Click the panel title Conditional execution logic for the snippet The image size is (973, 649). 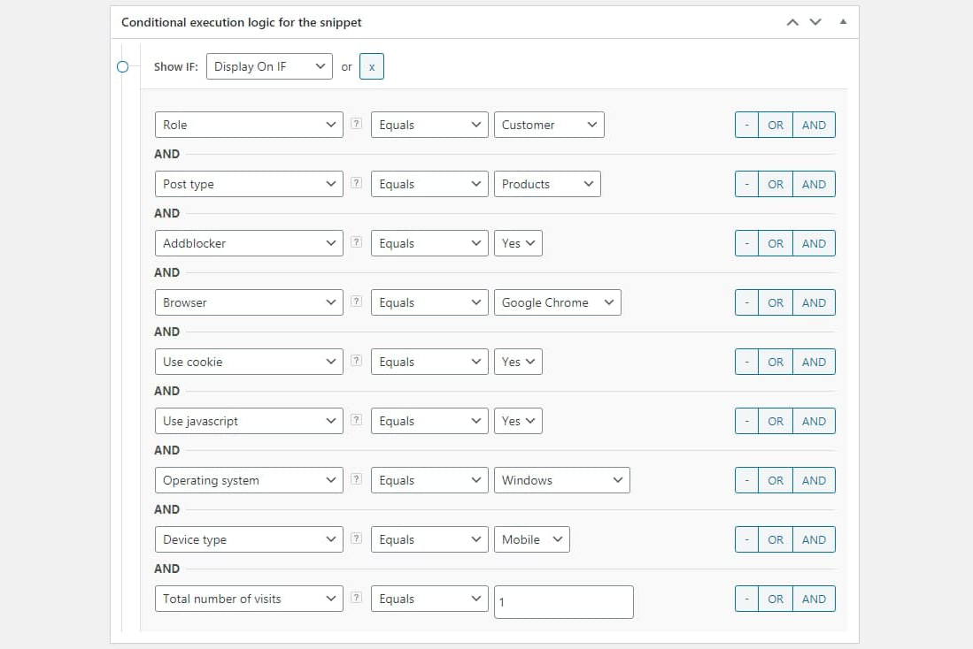click(x=242, y=22)
